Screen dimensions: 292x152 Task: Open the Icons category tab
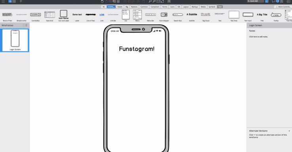(x=172, y=7)
